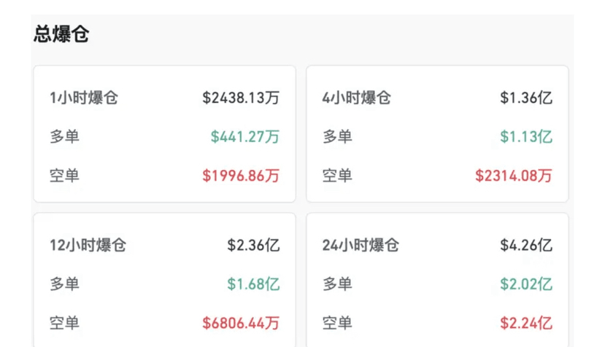
Task: Click the red $2314.08万 short value
Action: 514,176
